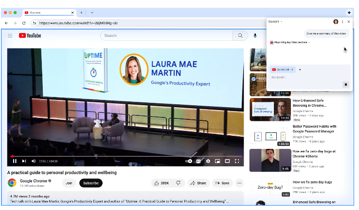
Task: Close the YouTube browser tab
Action: pyautogui.click(x=72, y=13)
